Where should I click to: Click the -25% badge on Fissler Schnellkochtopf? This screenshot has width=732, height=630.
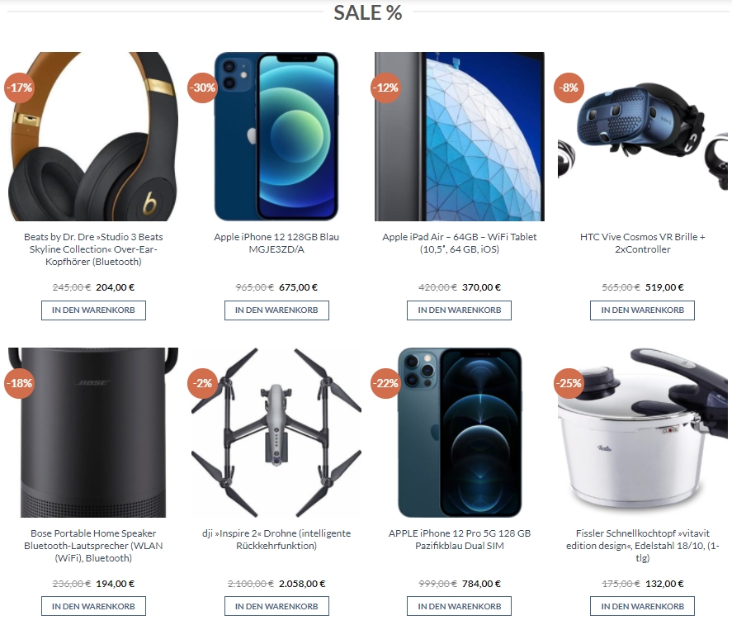[569, 383]
